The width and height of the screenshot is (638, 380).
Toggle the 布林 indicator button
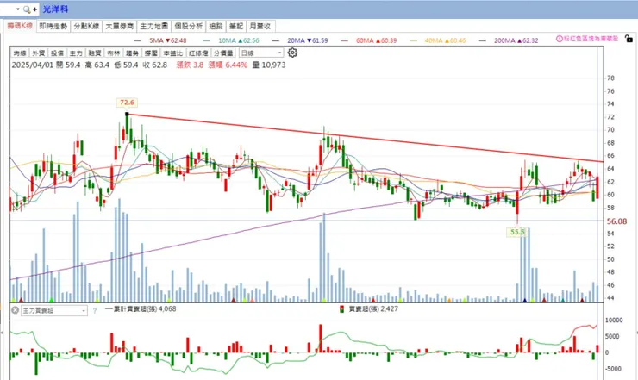pos(114,53)
